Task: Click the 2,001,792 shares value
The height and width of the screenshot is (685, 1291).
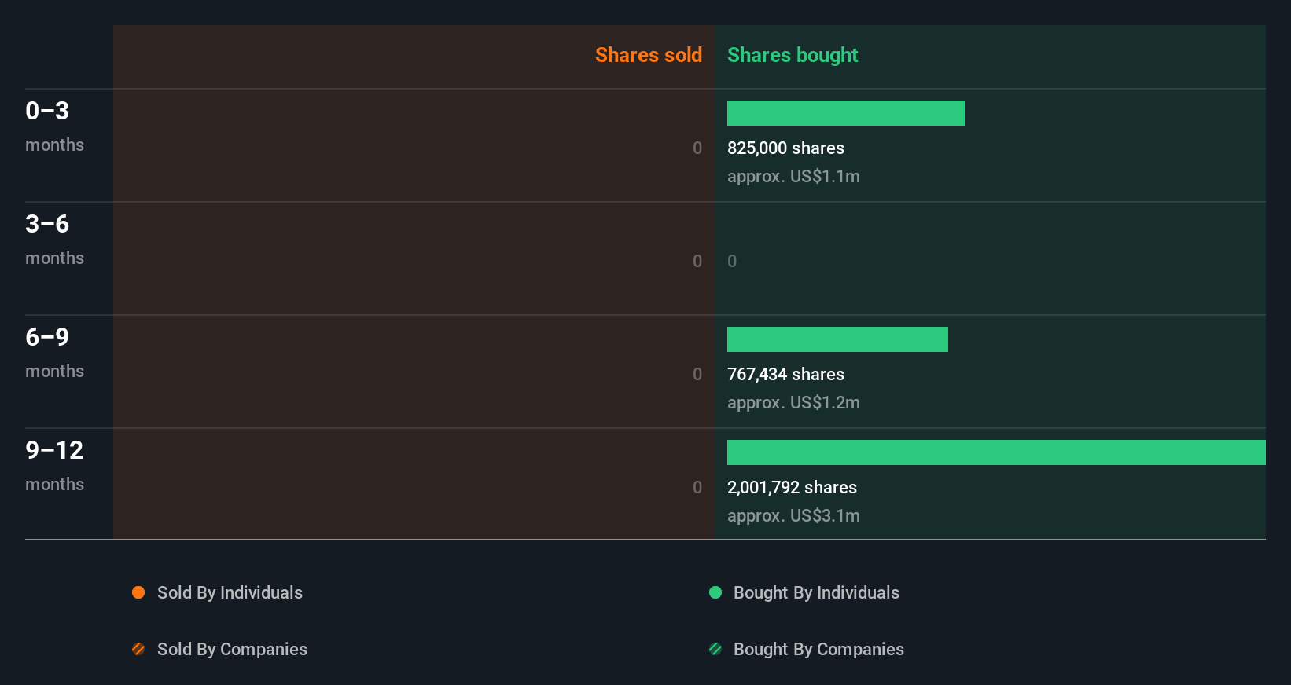Action: click(x=792, y=487)
